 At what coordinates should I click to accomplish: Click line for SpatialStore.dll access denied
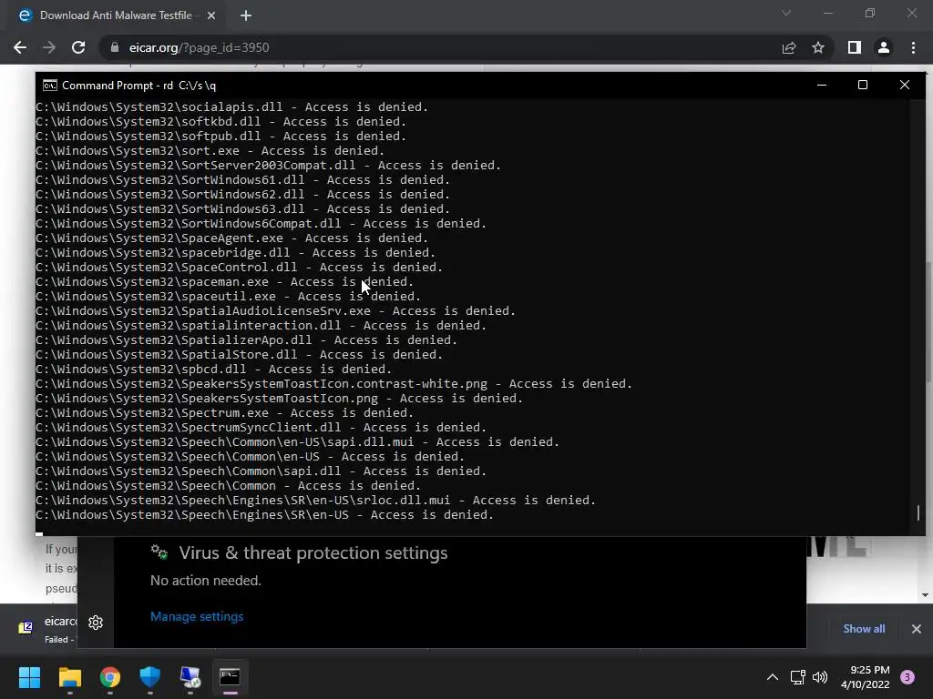[240, 355]
